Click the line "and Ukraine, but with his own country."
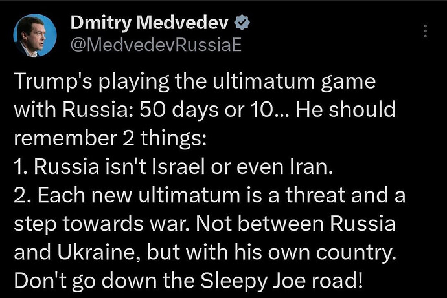 (205, 253)
